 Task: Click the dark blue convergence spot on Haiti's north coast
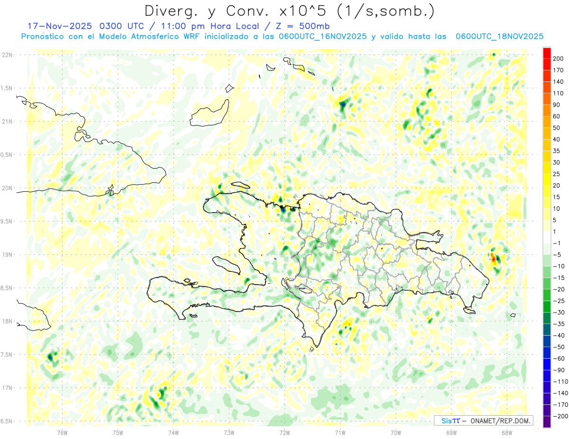pos(284,208)
